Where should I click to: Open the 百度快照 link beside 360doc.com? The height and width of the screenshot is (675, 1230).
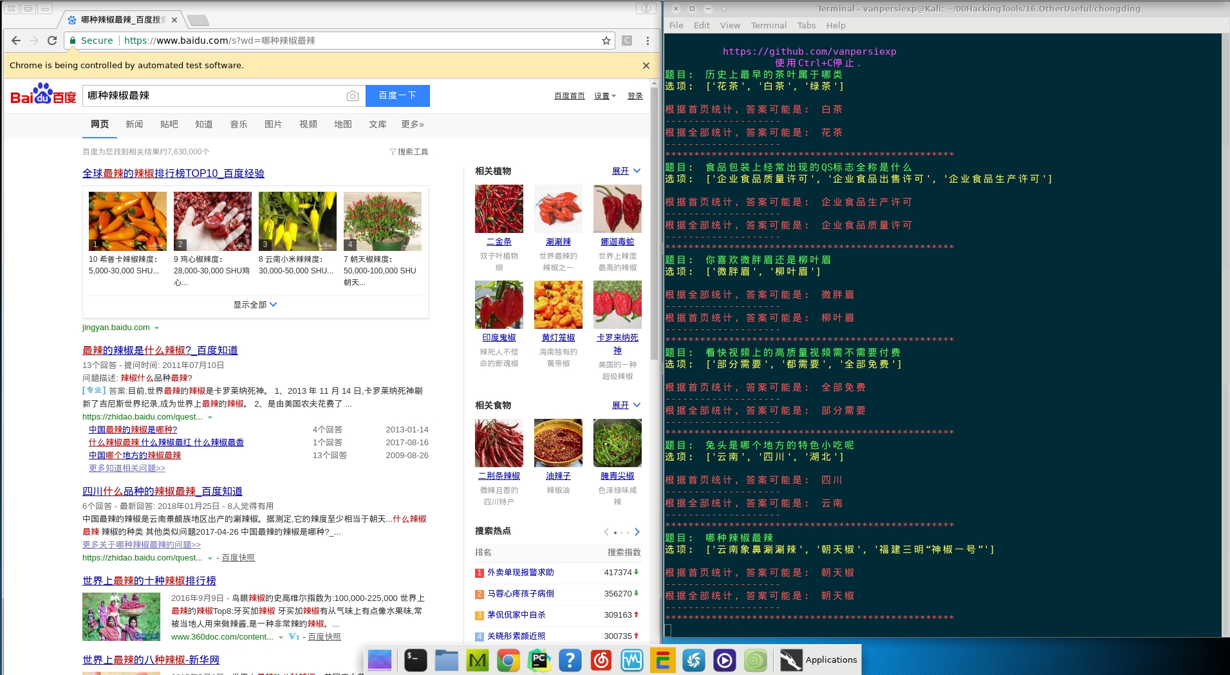click(x=324, y=637)
